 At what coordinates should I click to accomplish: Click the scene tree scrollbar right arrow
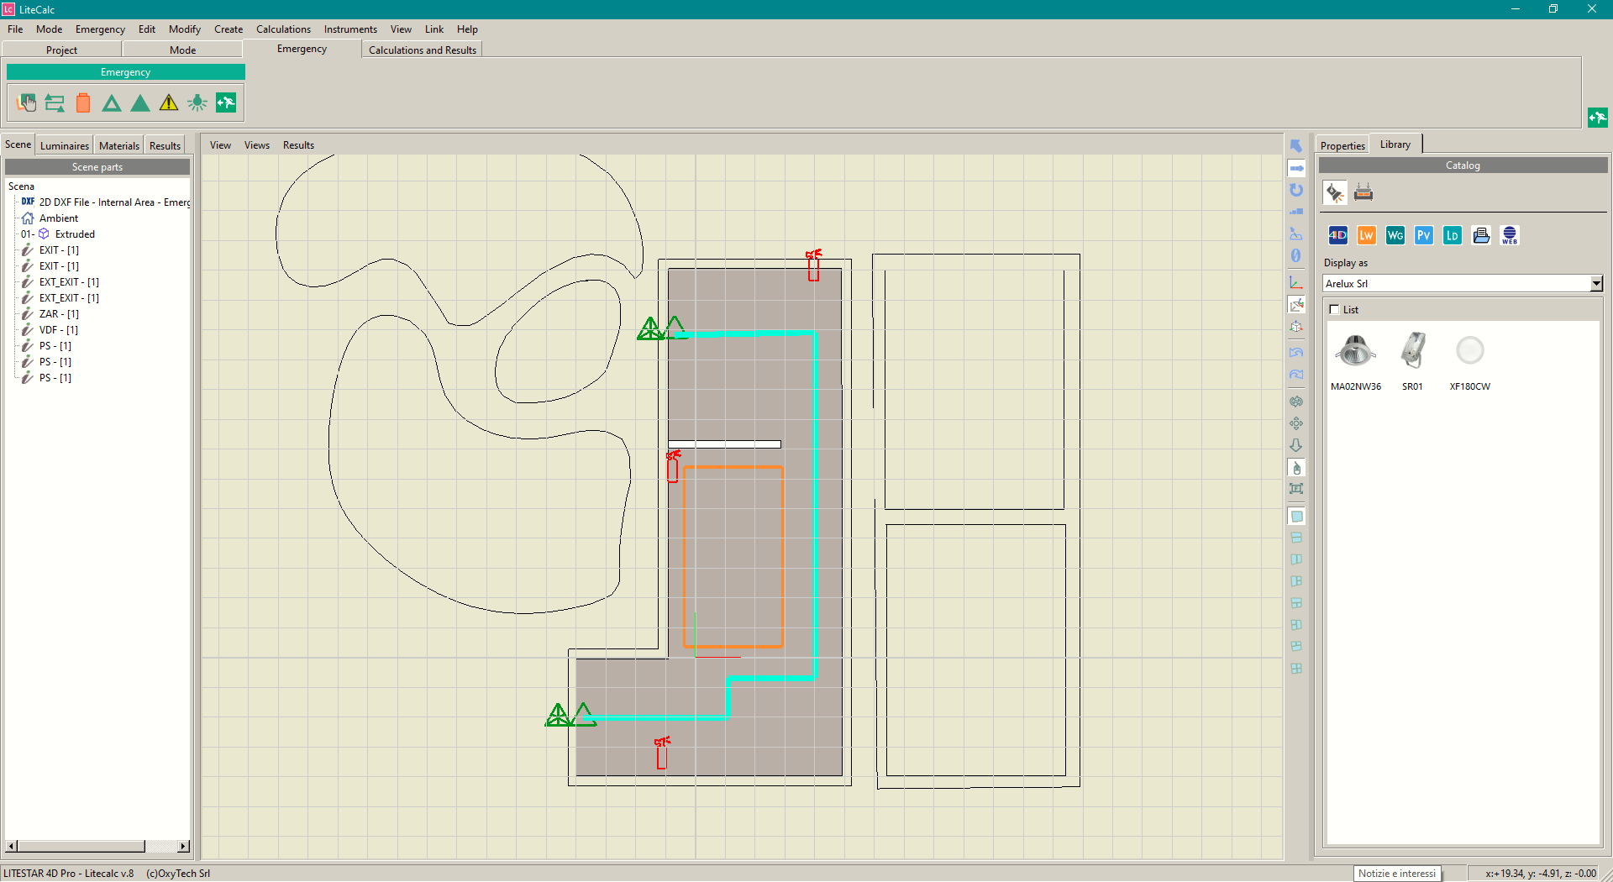pyautogui.click(x=184, y=847)
